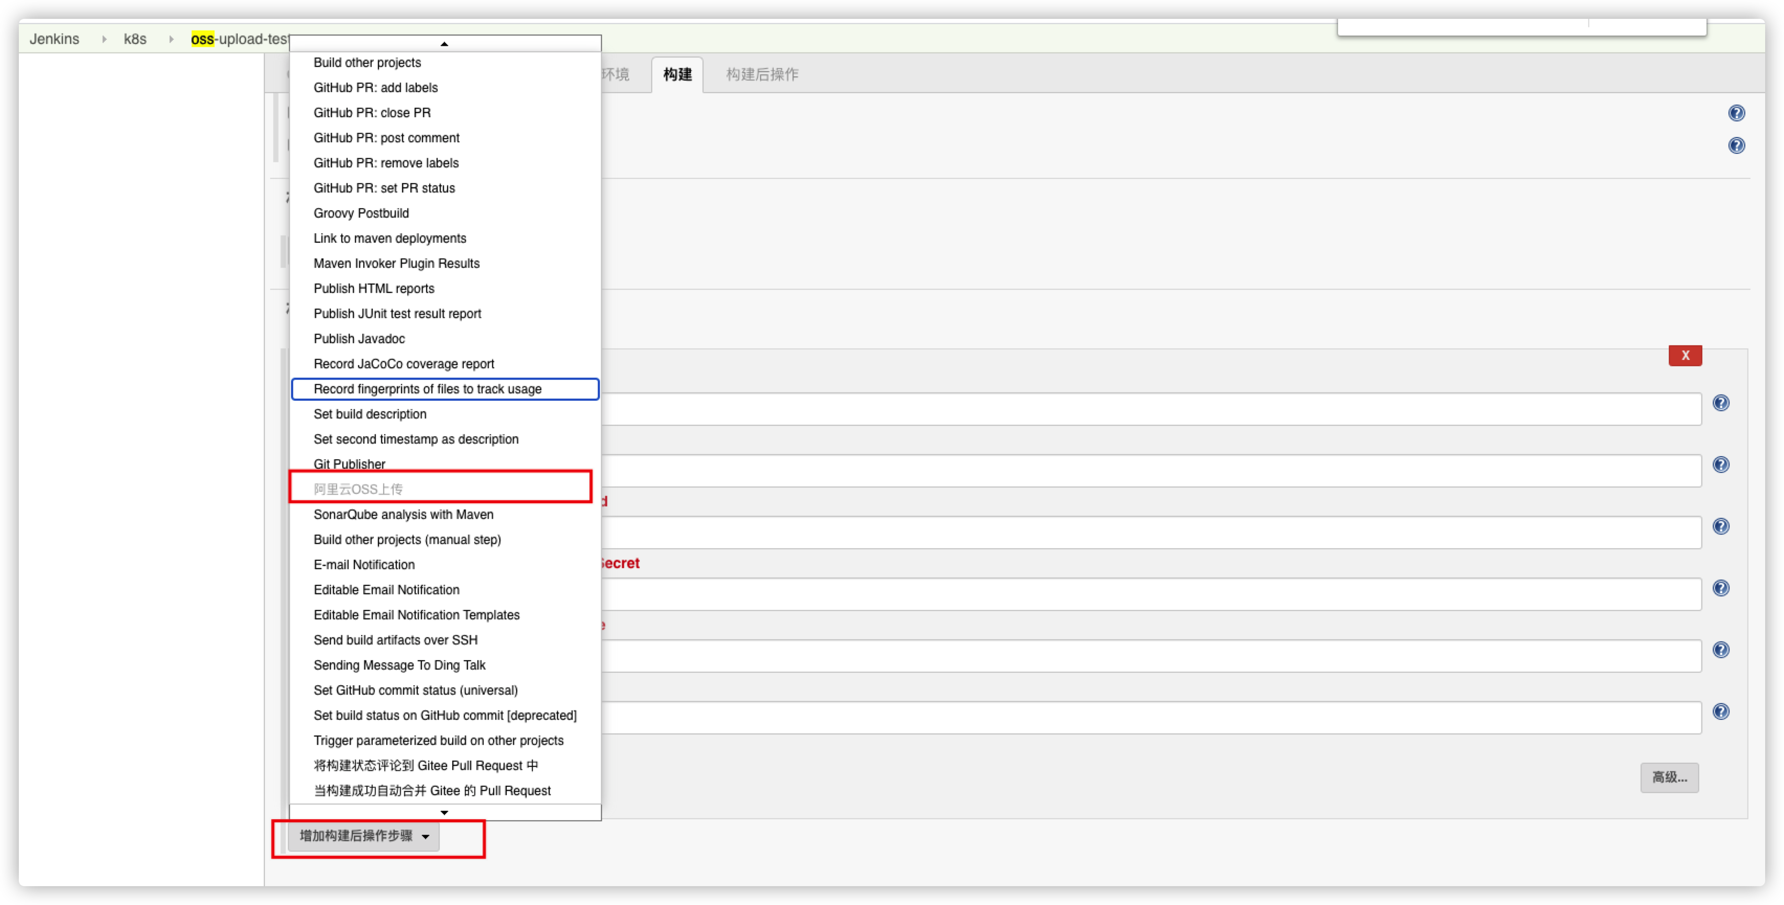The width and height of the screenshot is (1784, 905).
Task: Open 增加构建后操作步骤 dropdown button
Action: click(x=364, y=836)
